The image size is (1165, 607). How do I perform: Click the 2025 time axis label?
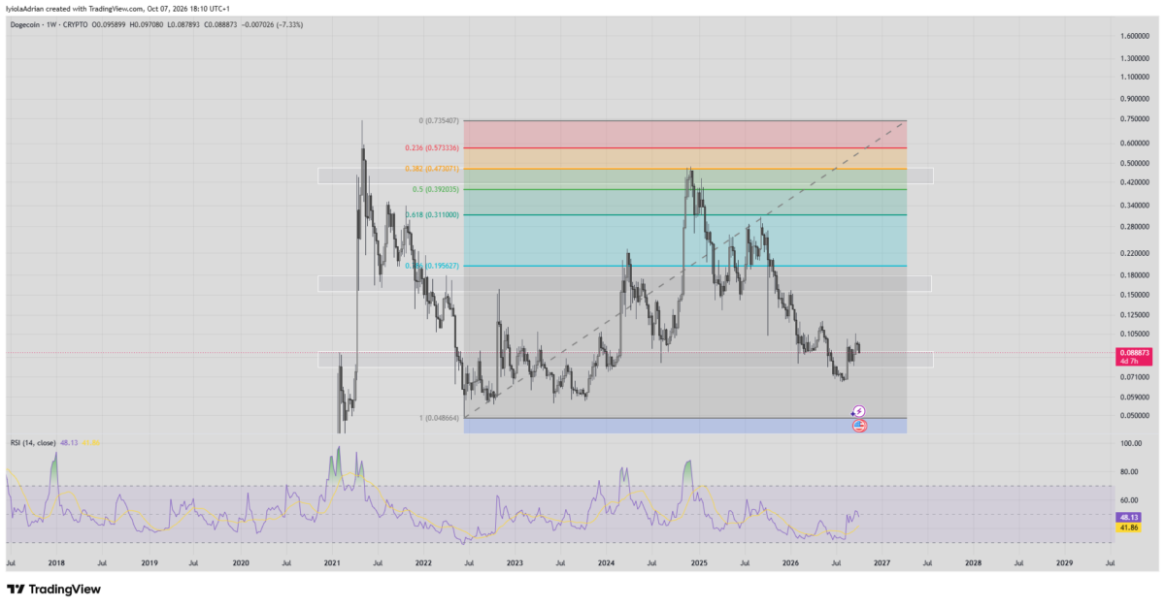tap(699, 562)
